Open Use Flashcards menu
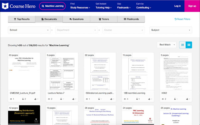This screenshot has width=200, height=125. 124,6
